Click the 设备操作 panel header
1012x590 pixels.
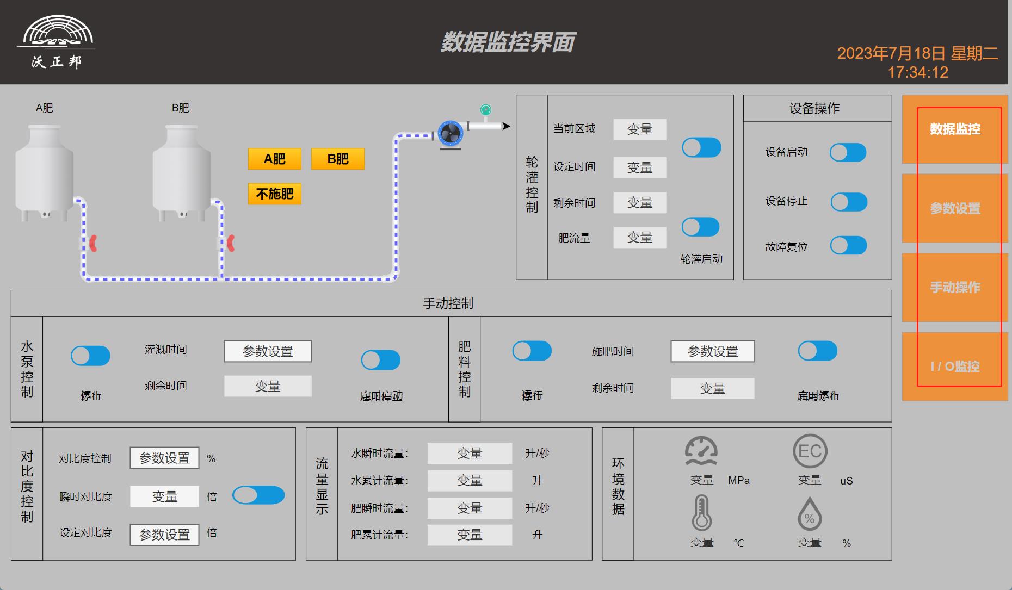point(817,108)
